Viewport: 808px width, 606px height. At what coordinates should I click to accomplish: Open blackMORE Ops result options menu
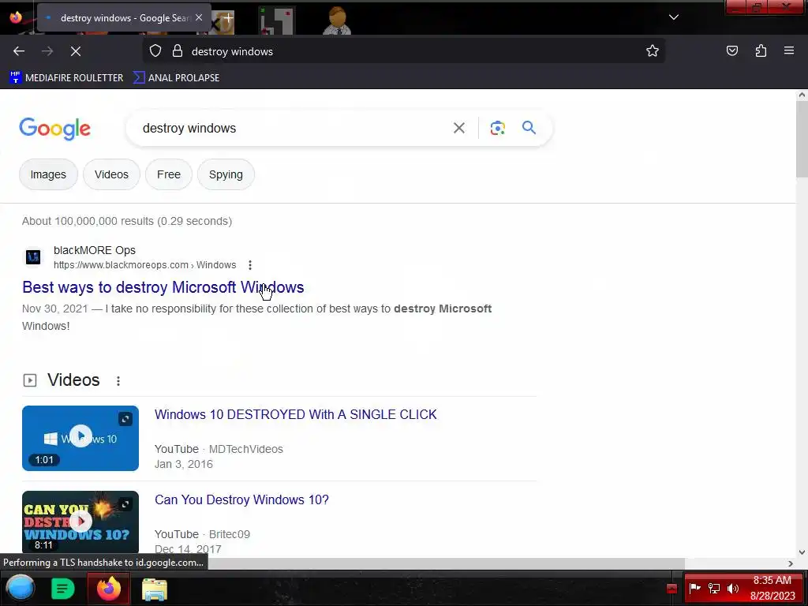[250, 265]
